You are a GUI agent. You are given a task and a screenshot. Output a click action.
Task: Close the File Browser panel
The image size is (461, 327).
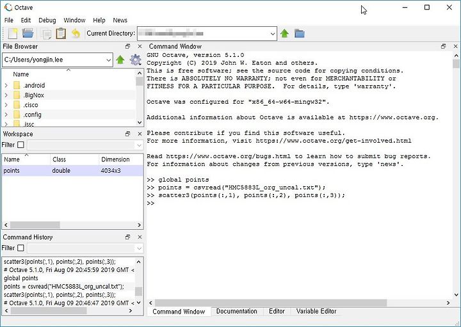[140, 47]
